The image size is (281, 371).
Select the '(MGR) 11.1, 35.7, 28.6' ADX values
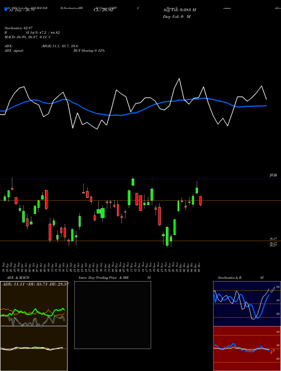click(60, 46)
